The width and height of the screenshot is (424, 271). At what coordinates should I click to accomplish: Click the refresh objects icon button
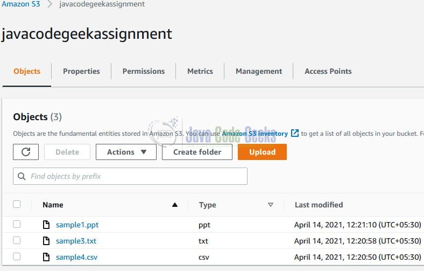tap(26, 152)
